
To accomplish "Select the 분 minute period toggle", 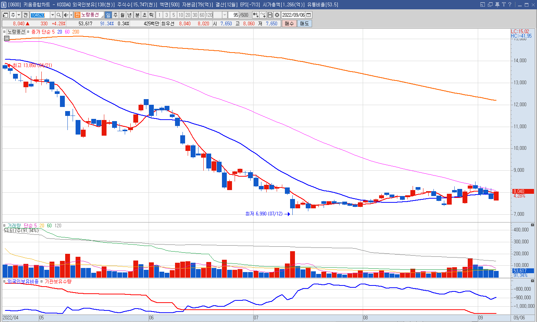I will pyautogui.click(x=137, y=15).
